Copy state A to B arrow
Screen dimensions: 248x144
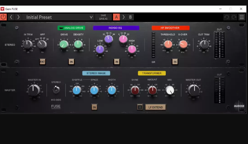124,17
